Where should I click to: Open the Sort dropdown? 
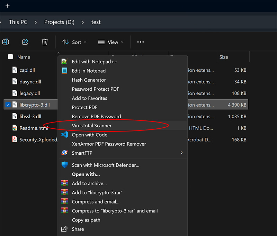pyautogui.click(x=74, y=42)
